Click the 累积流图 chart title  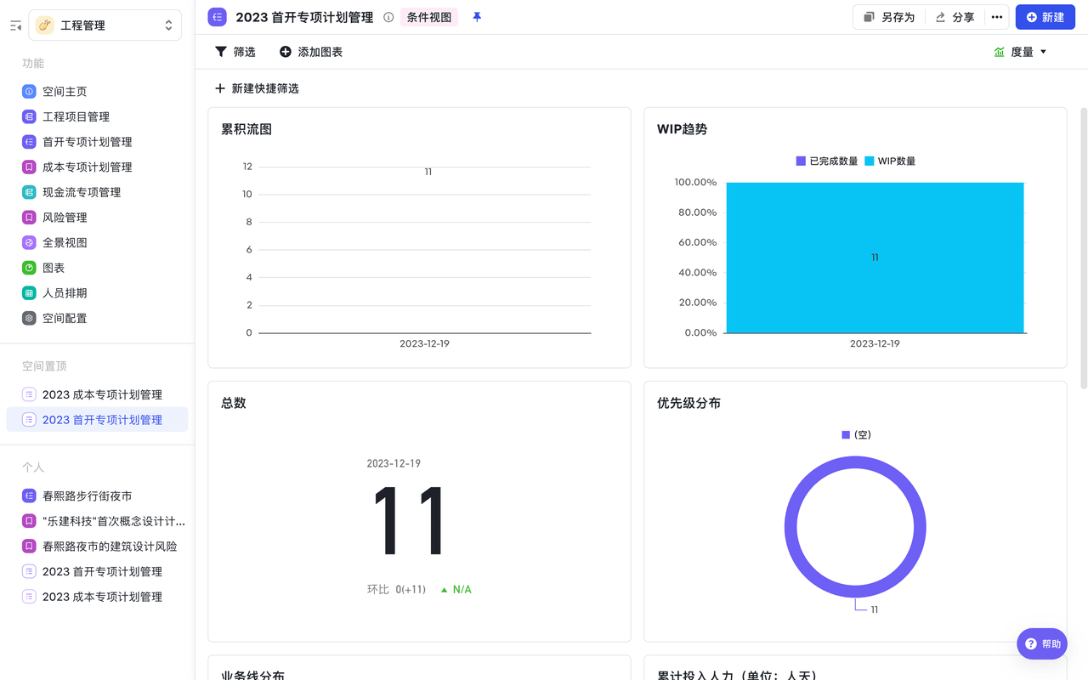[x=246, y=129]
